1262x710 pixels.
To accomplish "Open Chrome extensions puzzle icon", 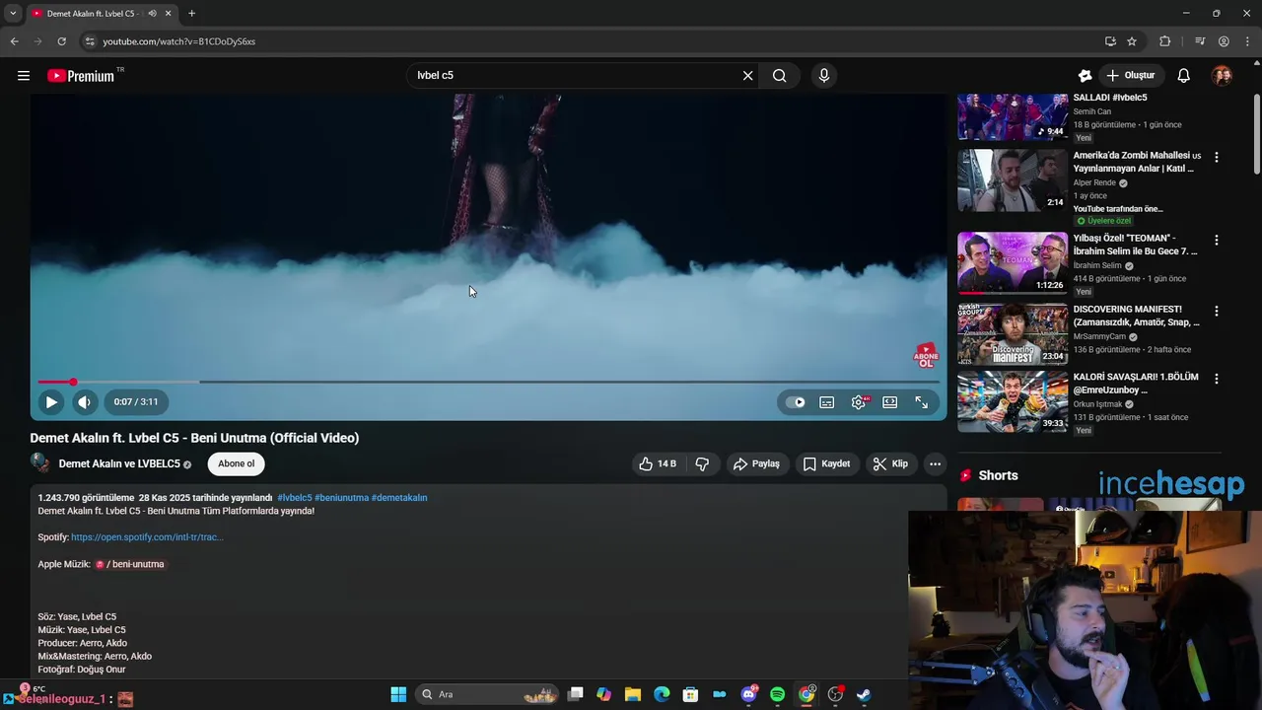I will pyautogui.click(x=1164, y=41).
